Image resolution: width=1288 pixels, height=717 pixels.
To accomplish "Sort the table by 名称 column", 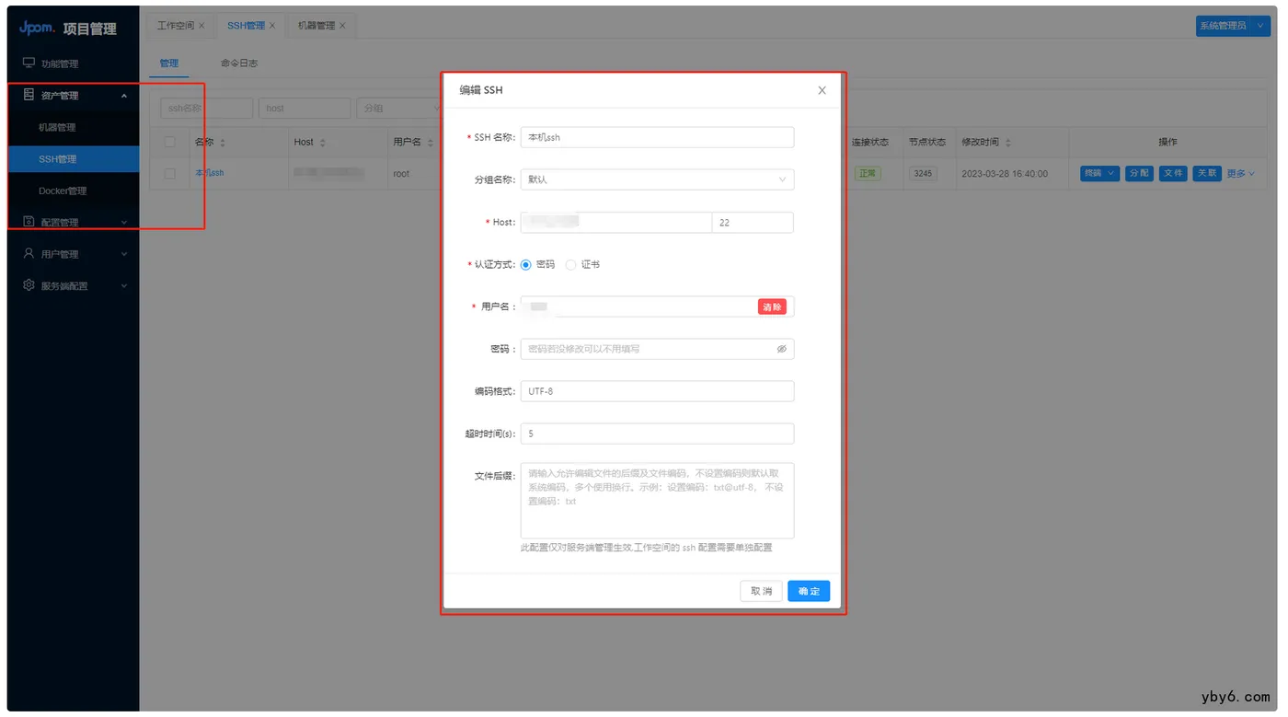I will tap(223, 143).
